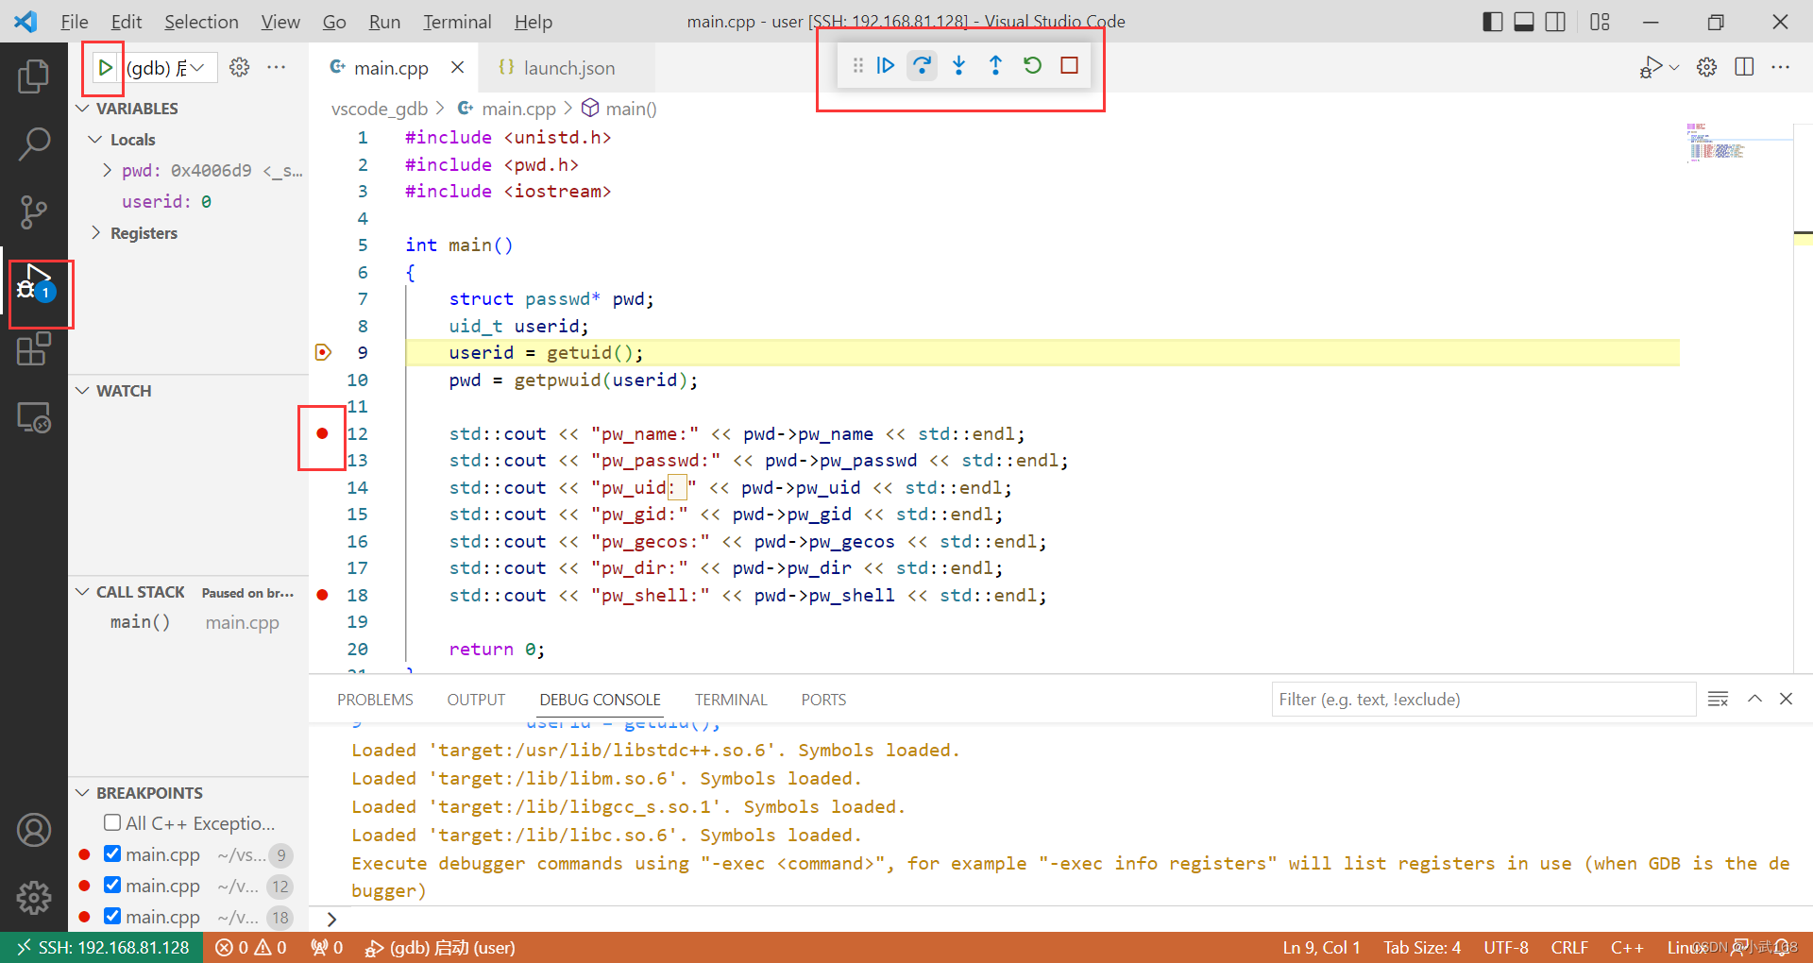The width and height of the screenshot is (1813, 963).
Task: Open the Explorer view in activity bar
Action: 34,76
